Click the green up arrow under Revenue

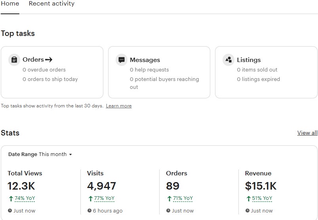click(248, 199)
